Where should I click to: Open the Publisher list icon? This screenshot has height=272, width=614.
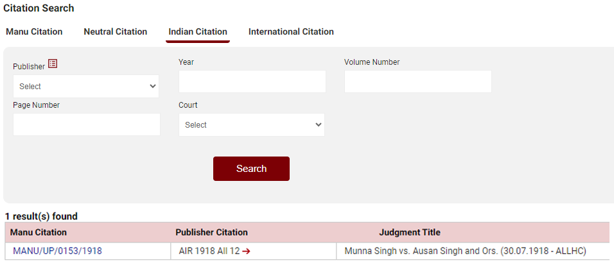(x=53, y=64)
